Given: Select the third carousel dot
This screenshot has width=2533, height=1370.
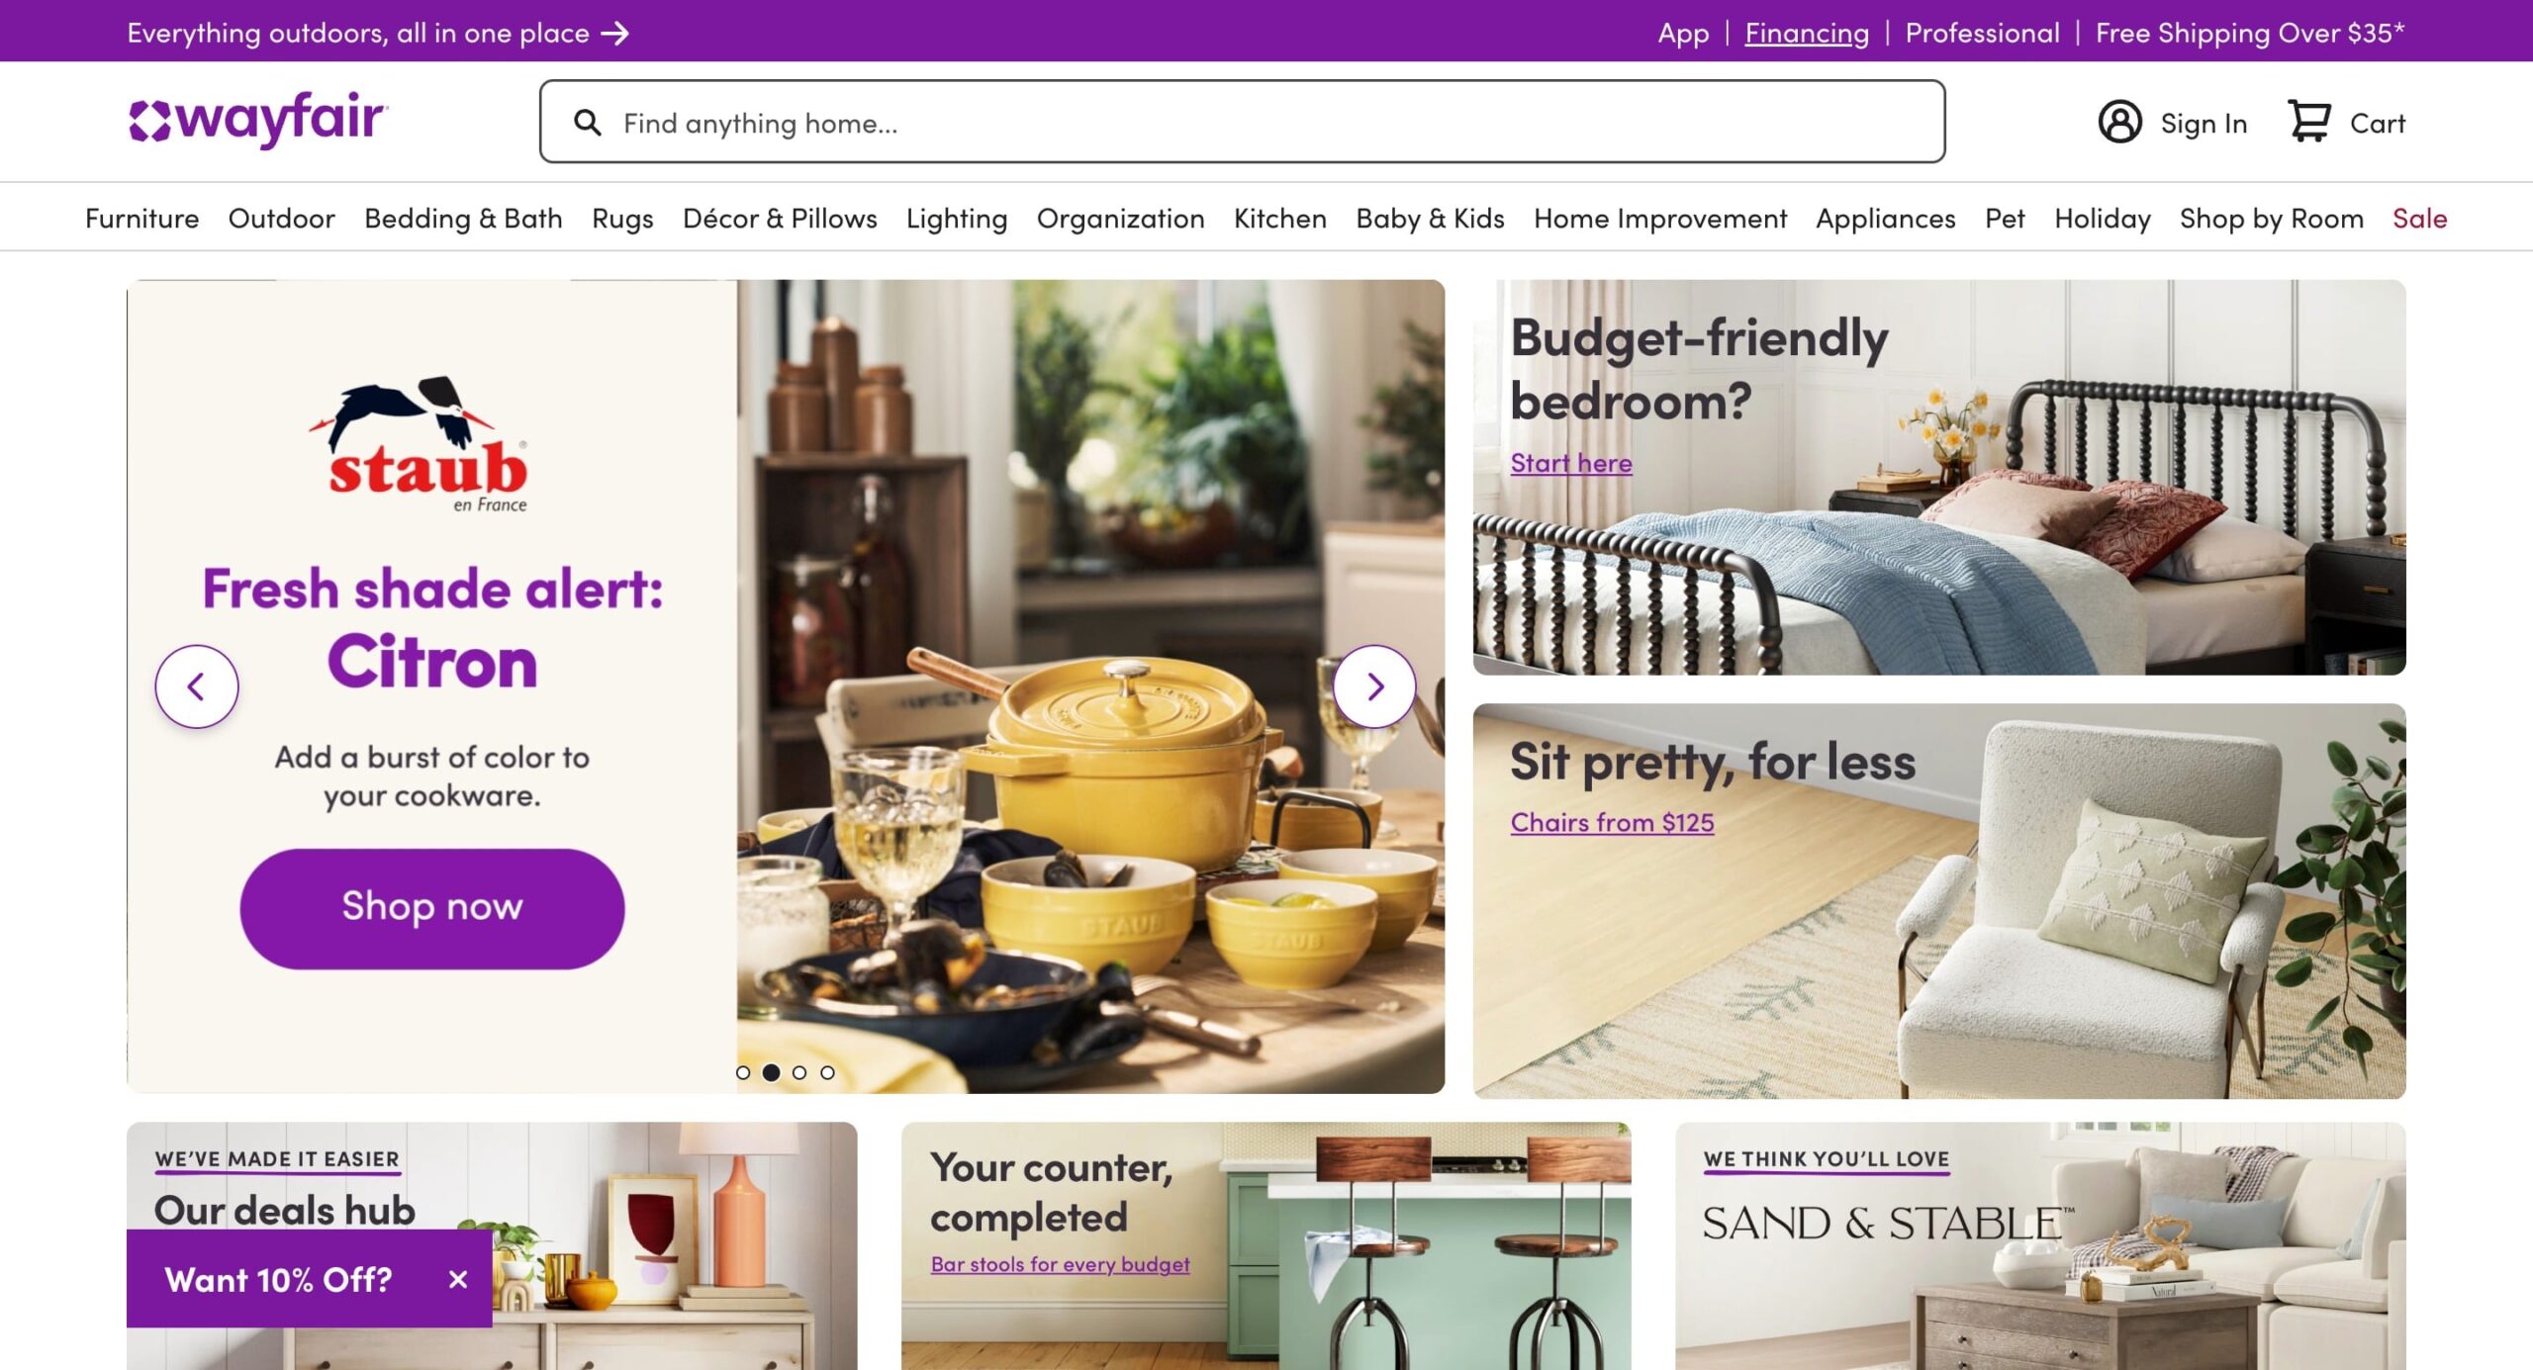Looking at the screenshot, I should pos(799,1072).
